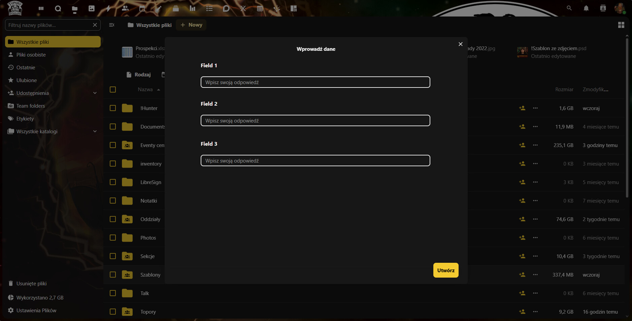Select the Documents folder checkbox
632x321 pixels.
pyautogui.click(x=113, y=127)
